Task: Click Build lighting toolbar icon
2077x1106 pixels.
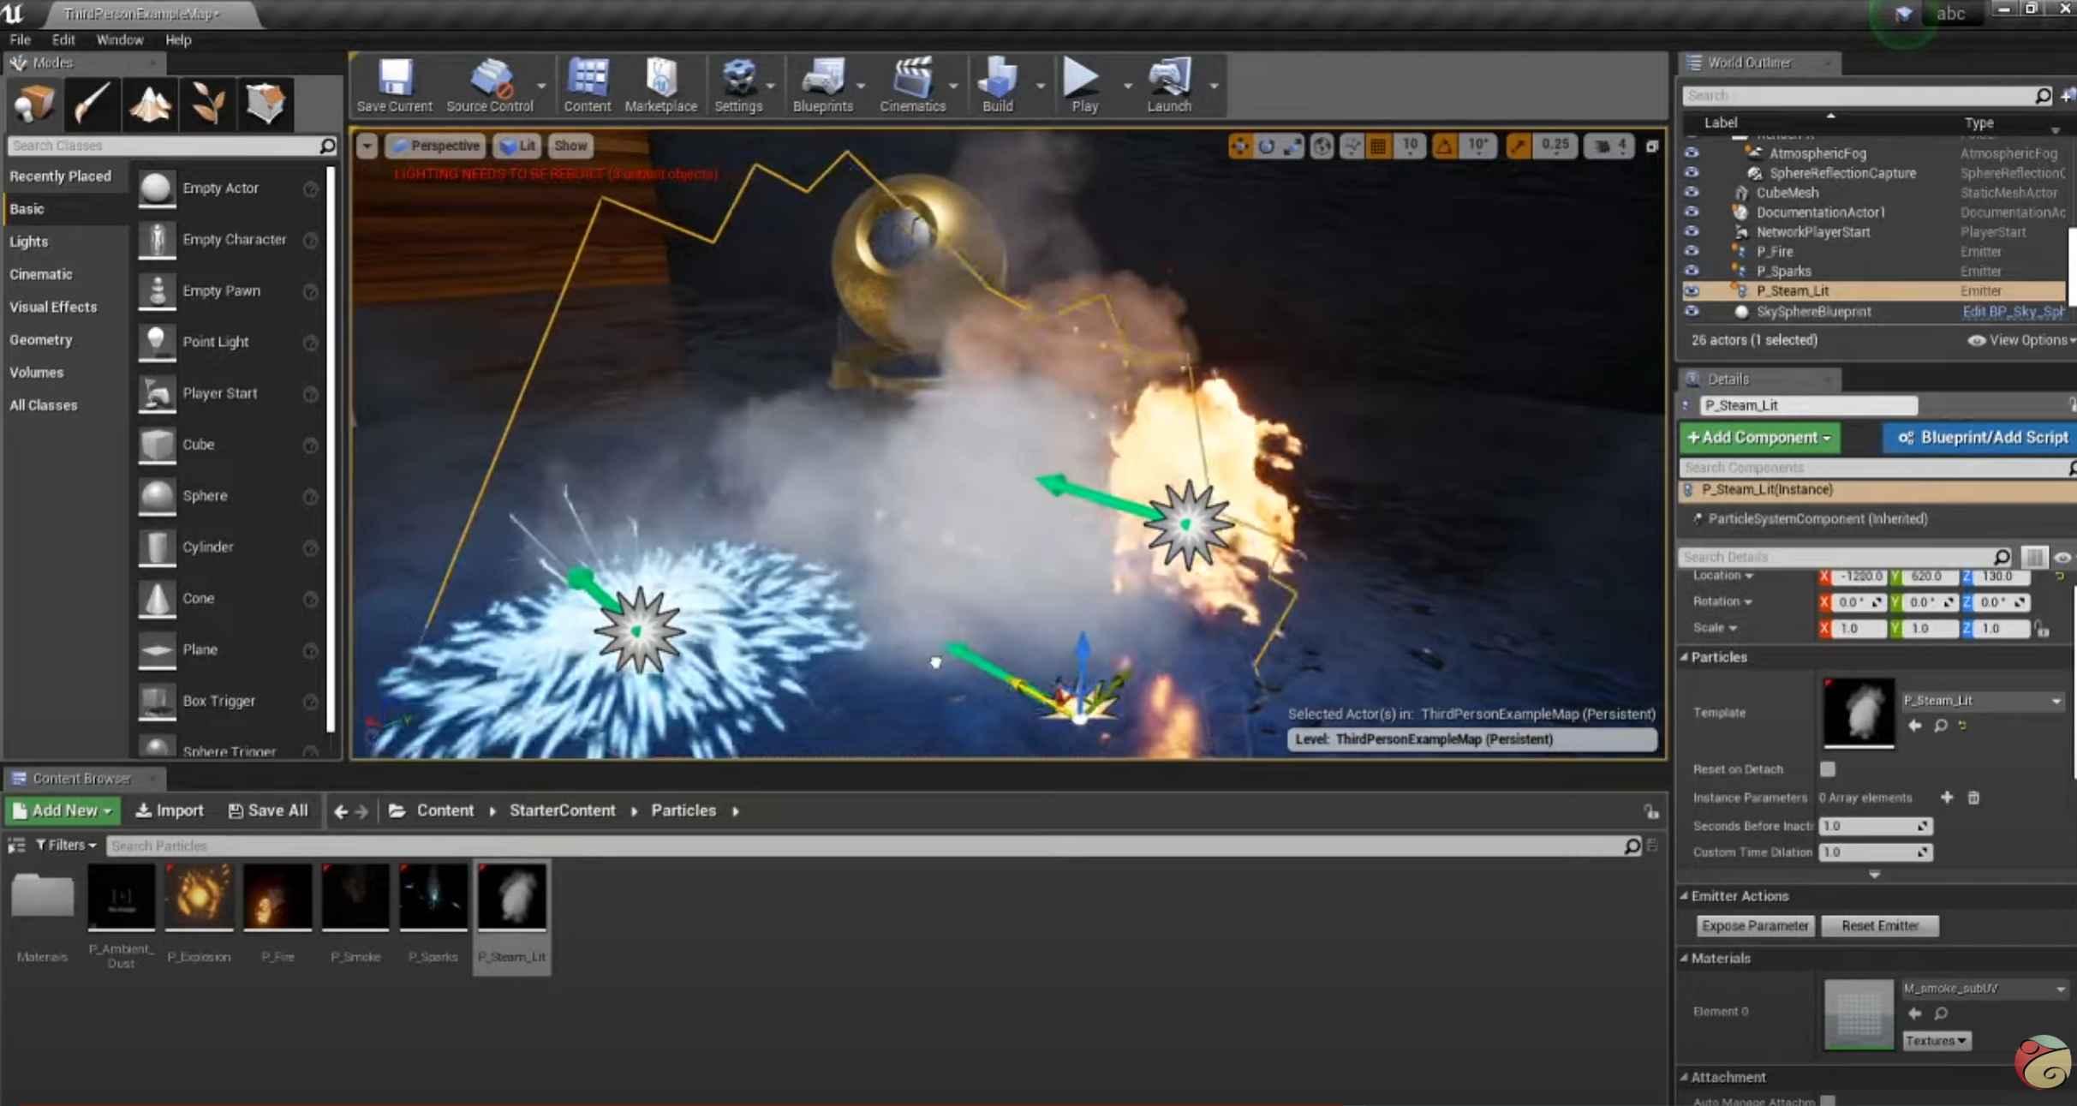Action: [998, 86]
